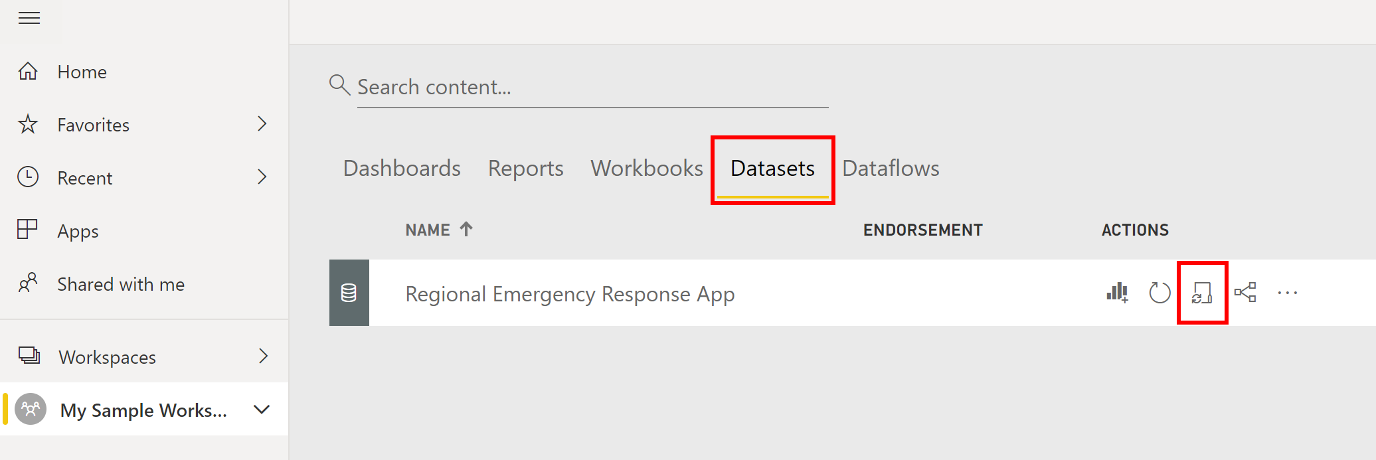1376x460 pixels.
Task: Click the search magnifier icon
Action: click(339, 85)
